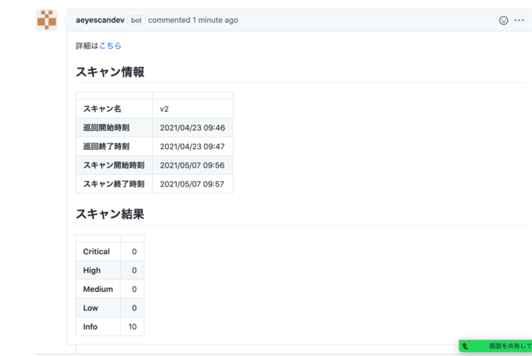Open the aeyescandev user profile link
Viewport: 532px width, 356px height.
pyautogui.click(x=100, y=20)
